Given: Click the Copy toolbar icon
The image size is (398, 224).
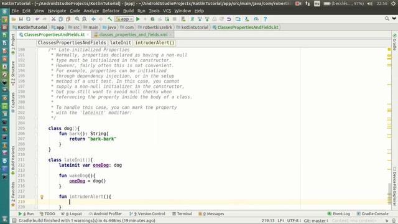Looking at the screenshot, I should pos(61,19).
